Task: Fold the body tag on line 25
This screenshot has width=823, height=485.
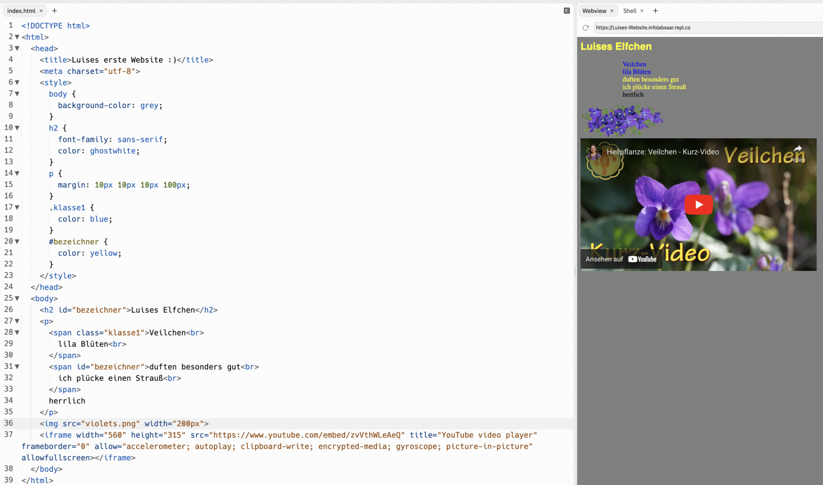Action: (17, 298)
